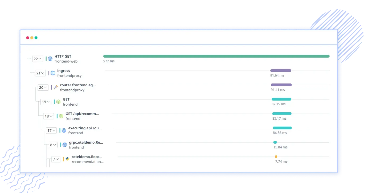
Task: Click the purple 91.64 ms ingress bar
Action: [x=281, y=71]
